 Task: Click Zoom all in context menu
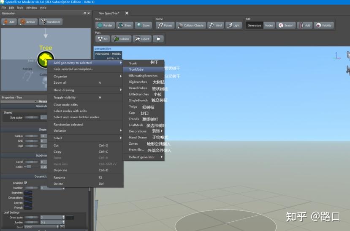(85, 82)
